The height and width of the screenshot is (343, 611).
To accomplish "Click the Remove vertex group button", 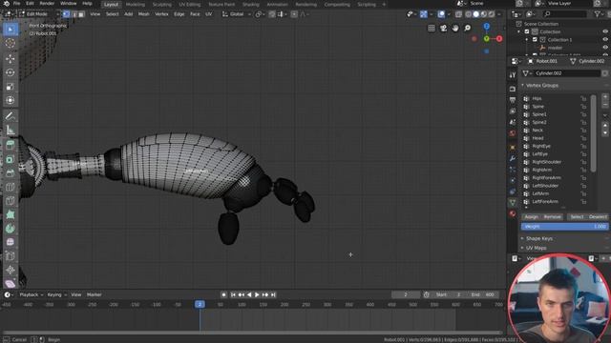I will click(552, 217).
